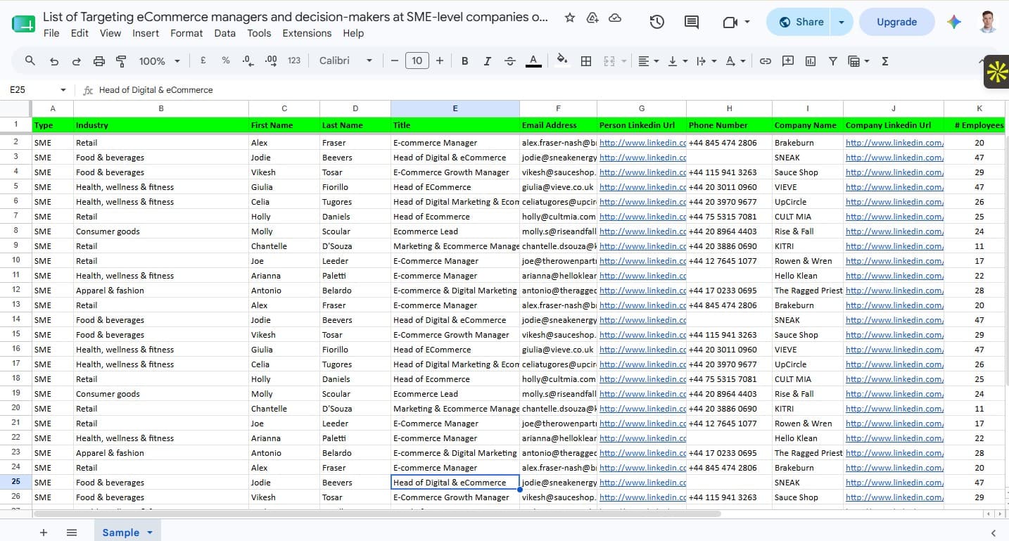Increase font size plus button
Image resolution: width=1009 pixels, height=541 pixels.
point(440,61)
